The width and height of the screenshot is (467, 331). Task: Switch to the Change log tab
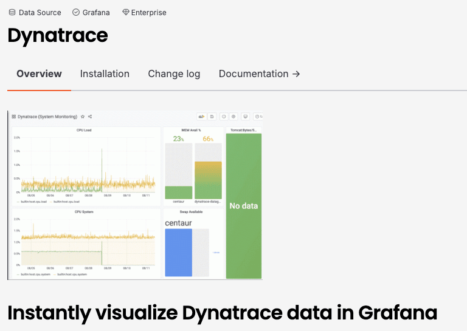coord(174,73)
